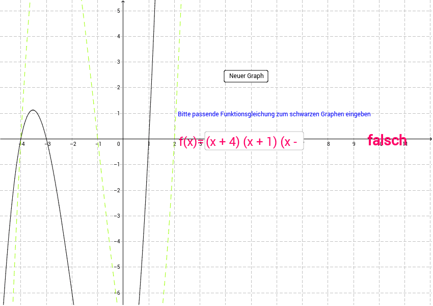This screenshot has width=433, height=306.
Task: Click the y-axis label -6
Action: (x=117, y=293)
